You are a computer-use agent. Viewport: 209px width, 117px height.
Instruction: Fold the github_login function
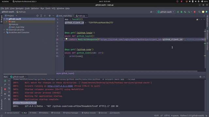[64, 36]
